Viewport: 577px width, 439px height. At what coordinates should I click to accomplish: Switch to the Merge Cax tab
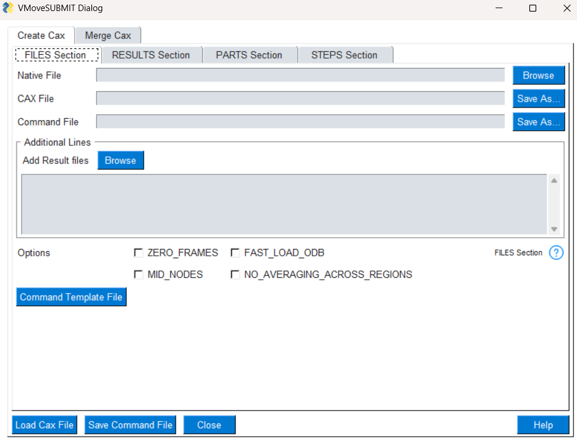pos(108,35)
